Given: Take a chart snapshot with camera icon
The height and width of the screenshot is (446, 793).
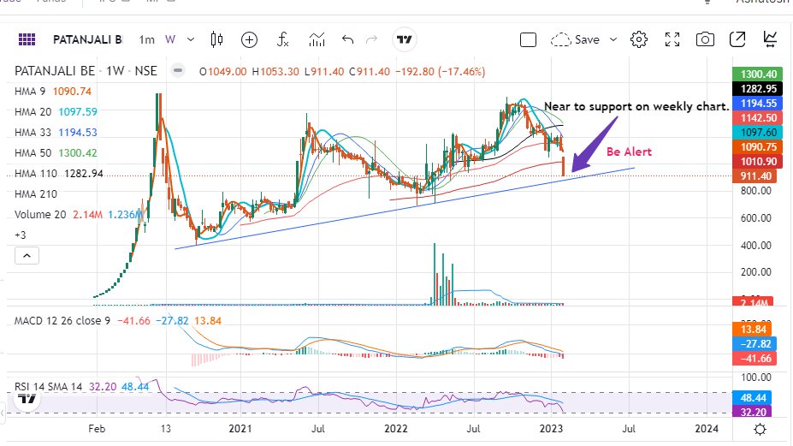Looking at the screenshot, I should (705, 39).
